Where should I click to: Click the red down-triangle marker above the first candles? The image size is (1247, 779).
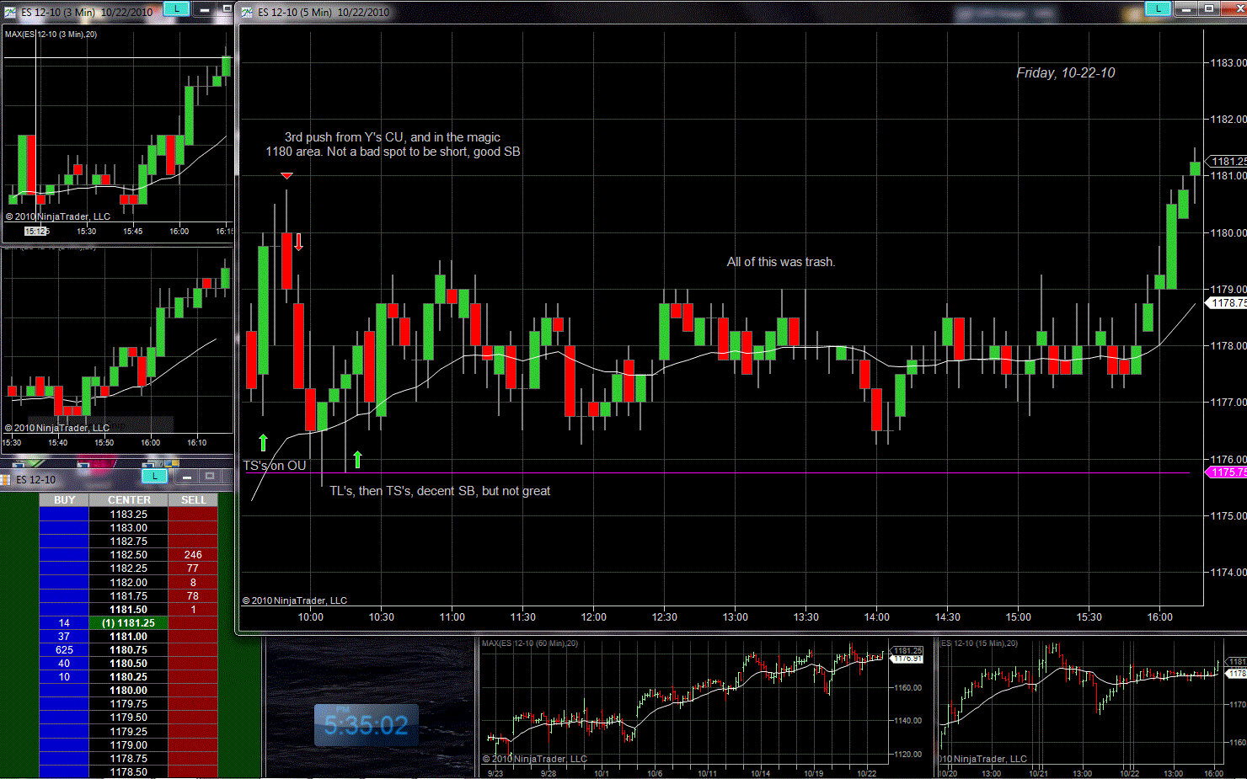286,175
